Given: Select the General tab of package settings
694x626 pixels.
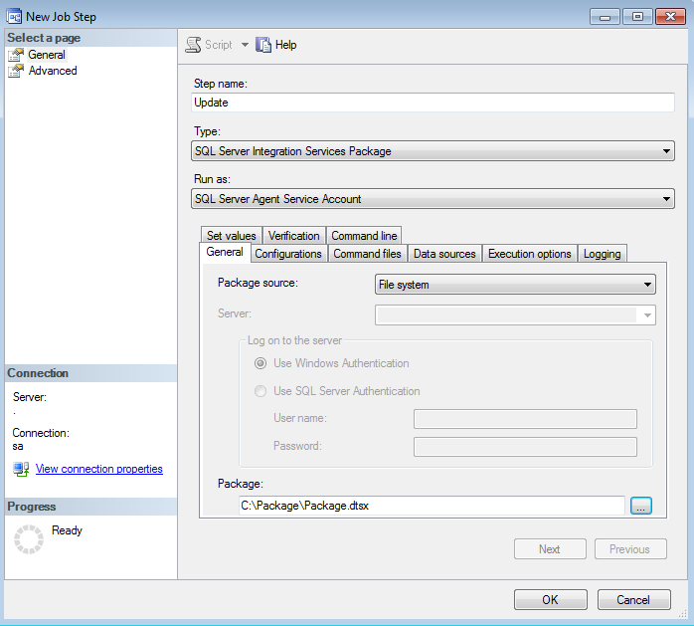Looking at the screenshot, I should 225,252.
